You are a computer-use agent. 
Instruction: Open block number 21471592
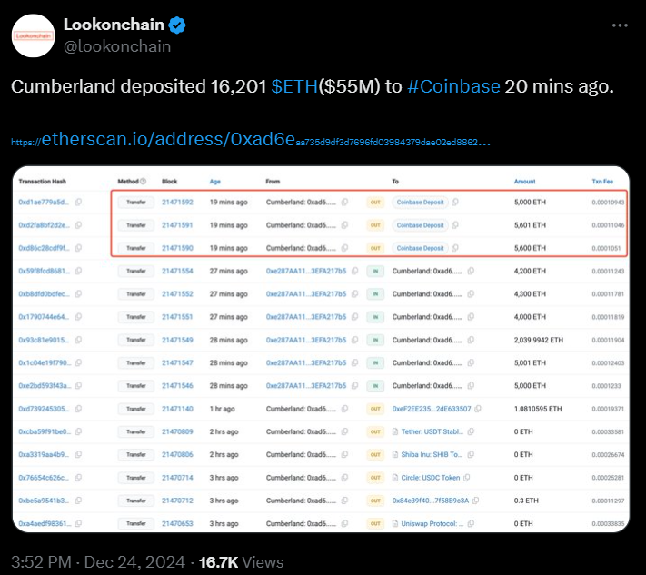177,203
